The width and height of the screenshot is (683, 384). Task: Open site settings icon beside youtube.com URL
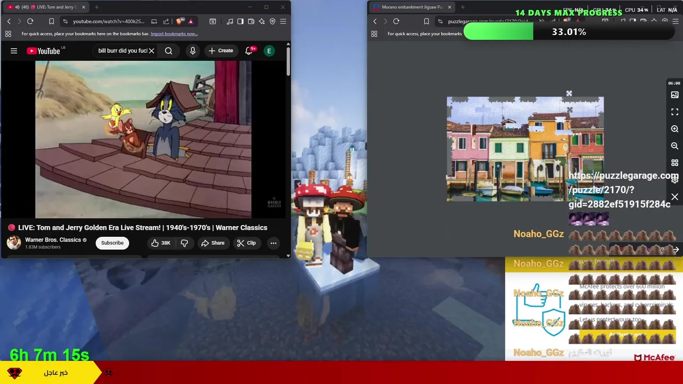click(65, 21)
